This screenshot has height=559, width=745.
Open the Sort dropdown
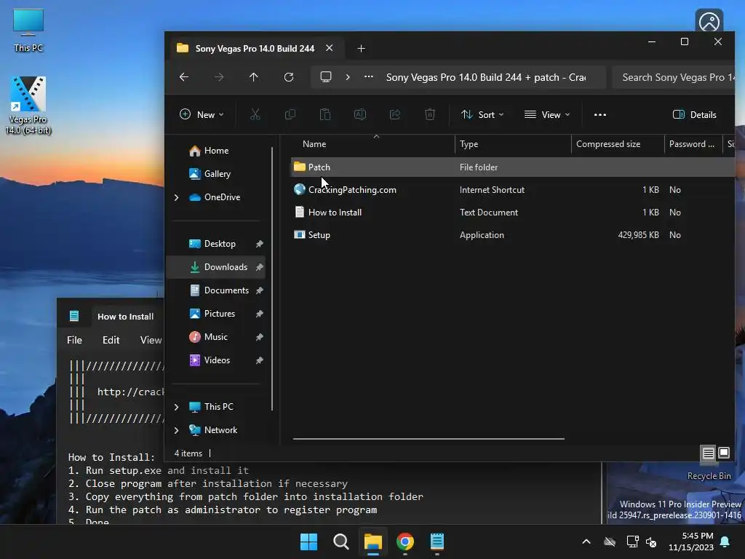(x=482, y=114)
